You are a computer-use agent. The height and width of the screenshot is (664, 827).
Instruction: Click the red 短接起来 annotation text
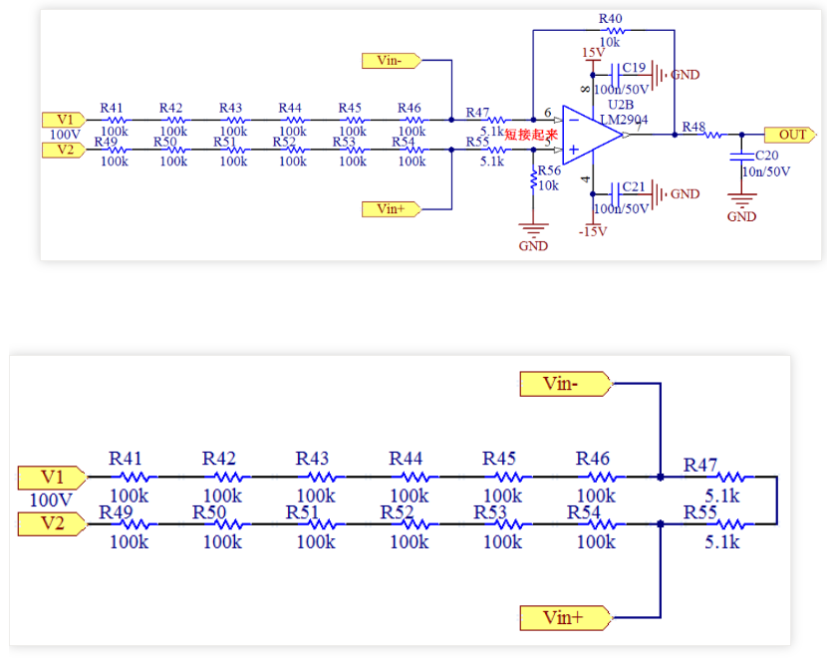pyautogui.click(x=531, y=135)
